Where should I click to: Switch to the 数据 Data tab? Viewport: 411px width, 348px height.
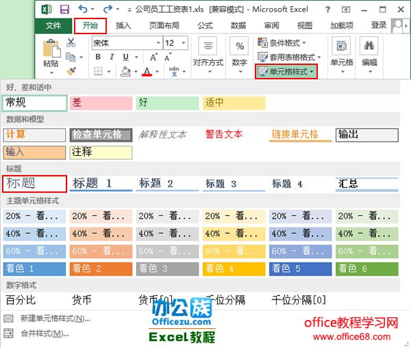(238, 26)
